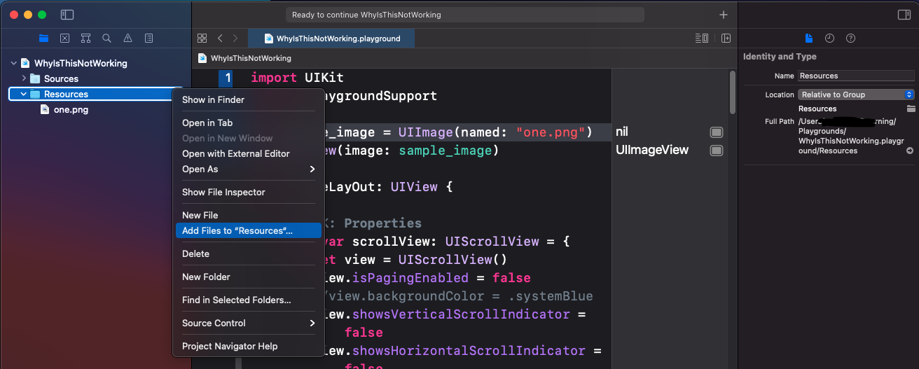
Task: Click the related items grid icon
Action: (202, 39)
